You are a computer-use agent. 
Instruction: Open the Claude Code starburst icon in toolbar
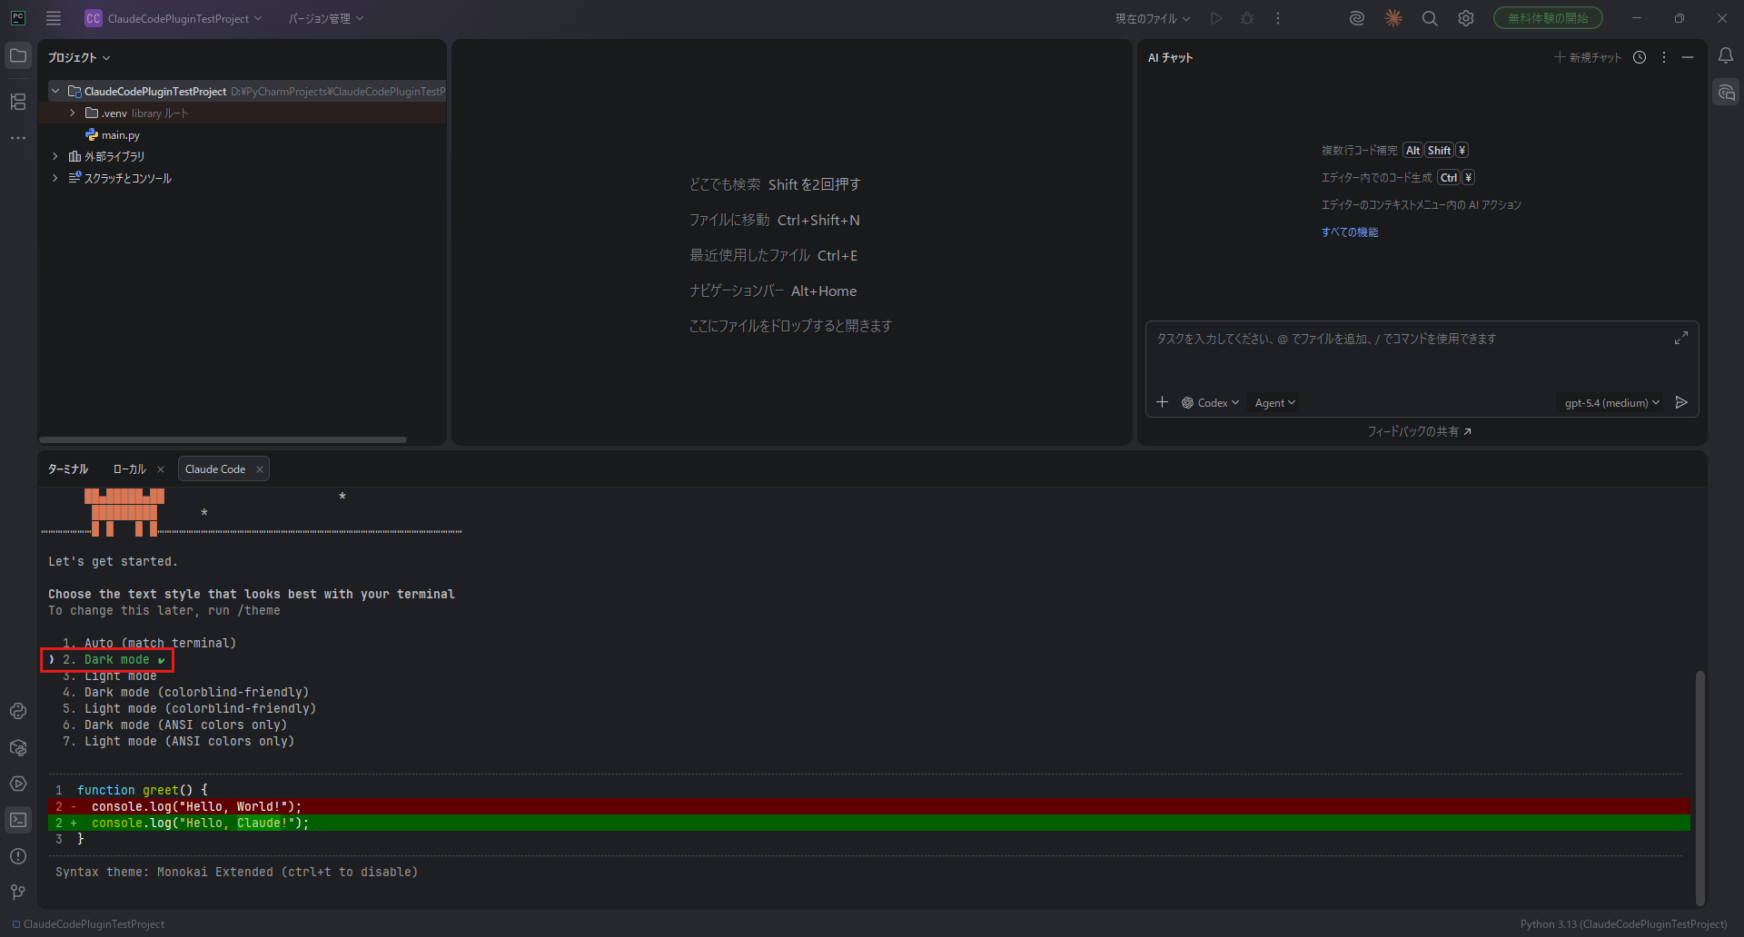(1392, 18)
